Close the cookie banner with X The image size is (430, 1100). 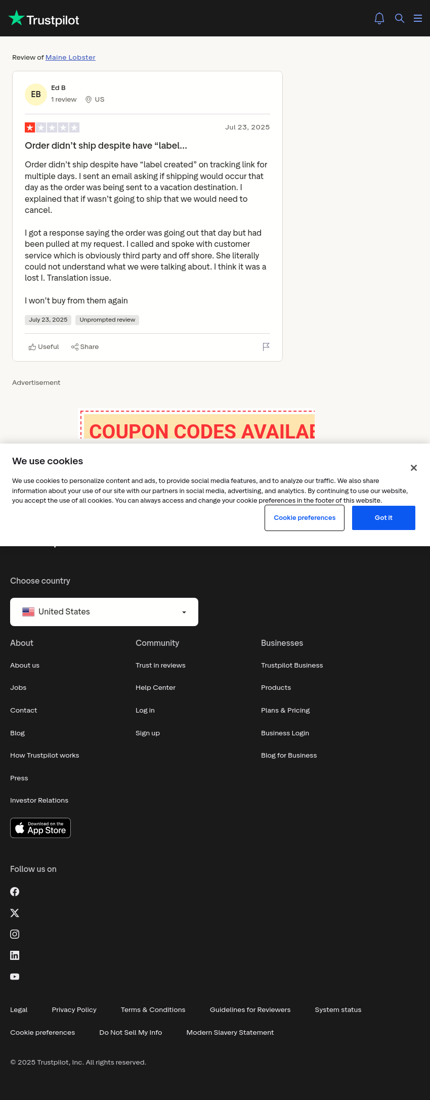click(x=414, y=468)
